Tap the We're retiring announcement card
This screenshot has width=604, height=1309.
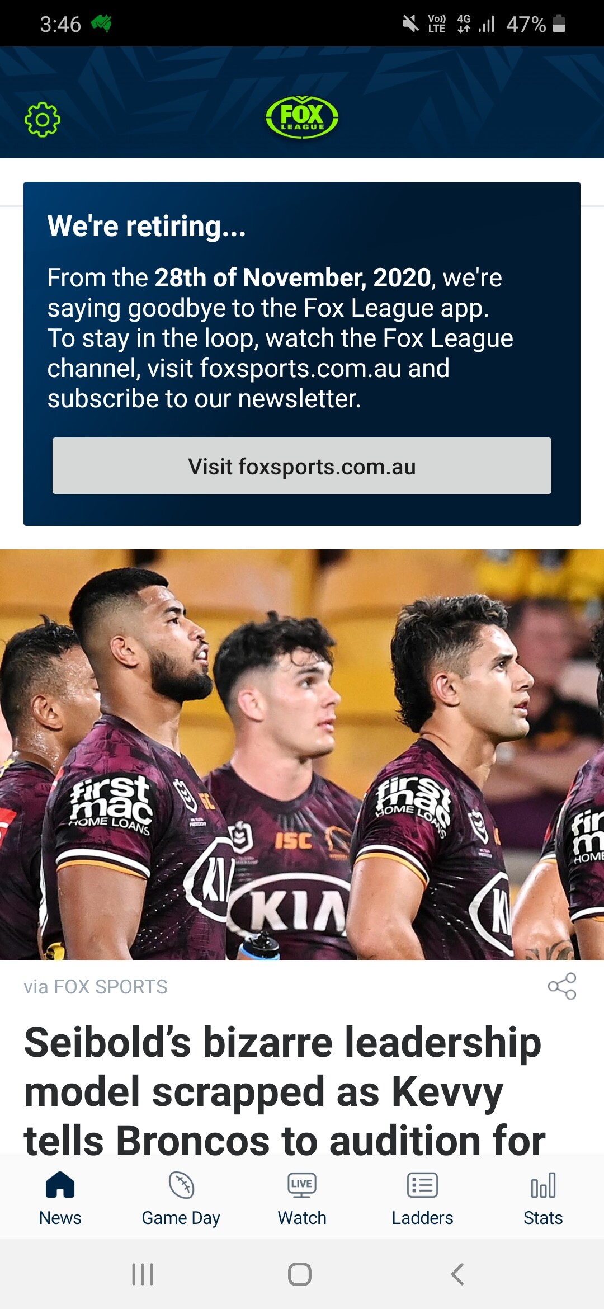pyautogui.click(x=302, y=354)
